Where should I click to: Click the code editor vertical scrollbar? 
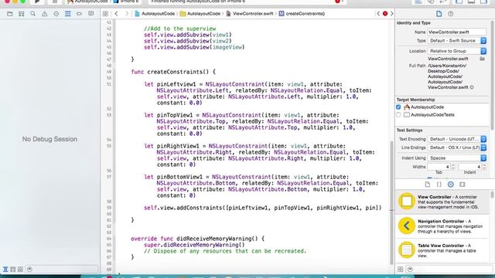[392, 202]
